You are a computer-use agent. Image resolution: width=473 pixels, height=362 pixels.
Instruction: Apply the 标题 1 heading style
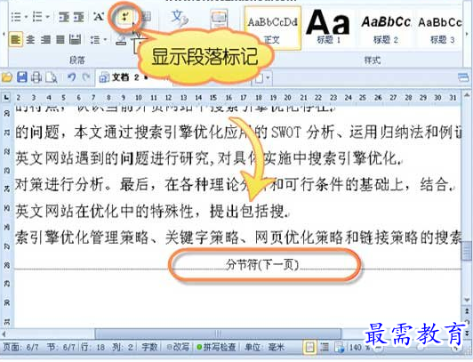coord(328,28)
